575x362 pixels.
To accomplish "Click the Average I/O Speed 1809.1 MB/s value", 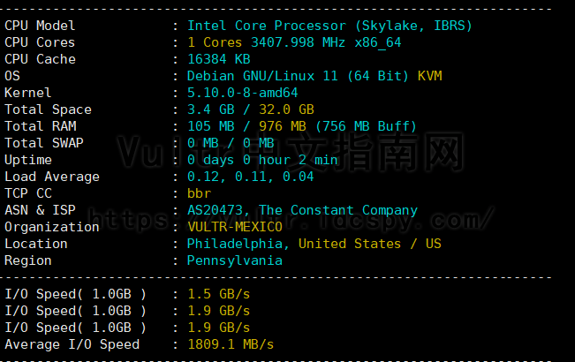I will coord(231,344).
